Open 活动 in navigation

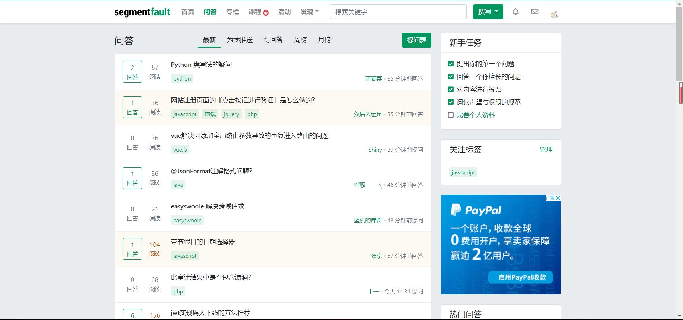click(x=284, y=12)
